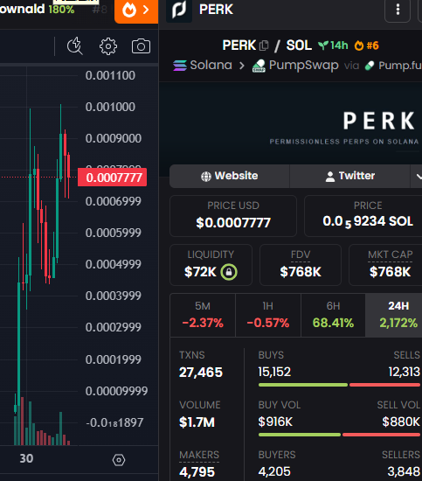Click the buy volume versus sell volume bar
Screen dimensions: 422x481
(x=339, y=435)
